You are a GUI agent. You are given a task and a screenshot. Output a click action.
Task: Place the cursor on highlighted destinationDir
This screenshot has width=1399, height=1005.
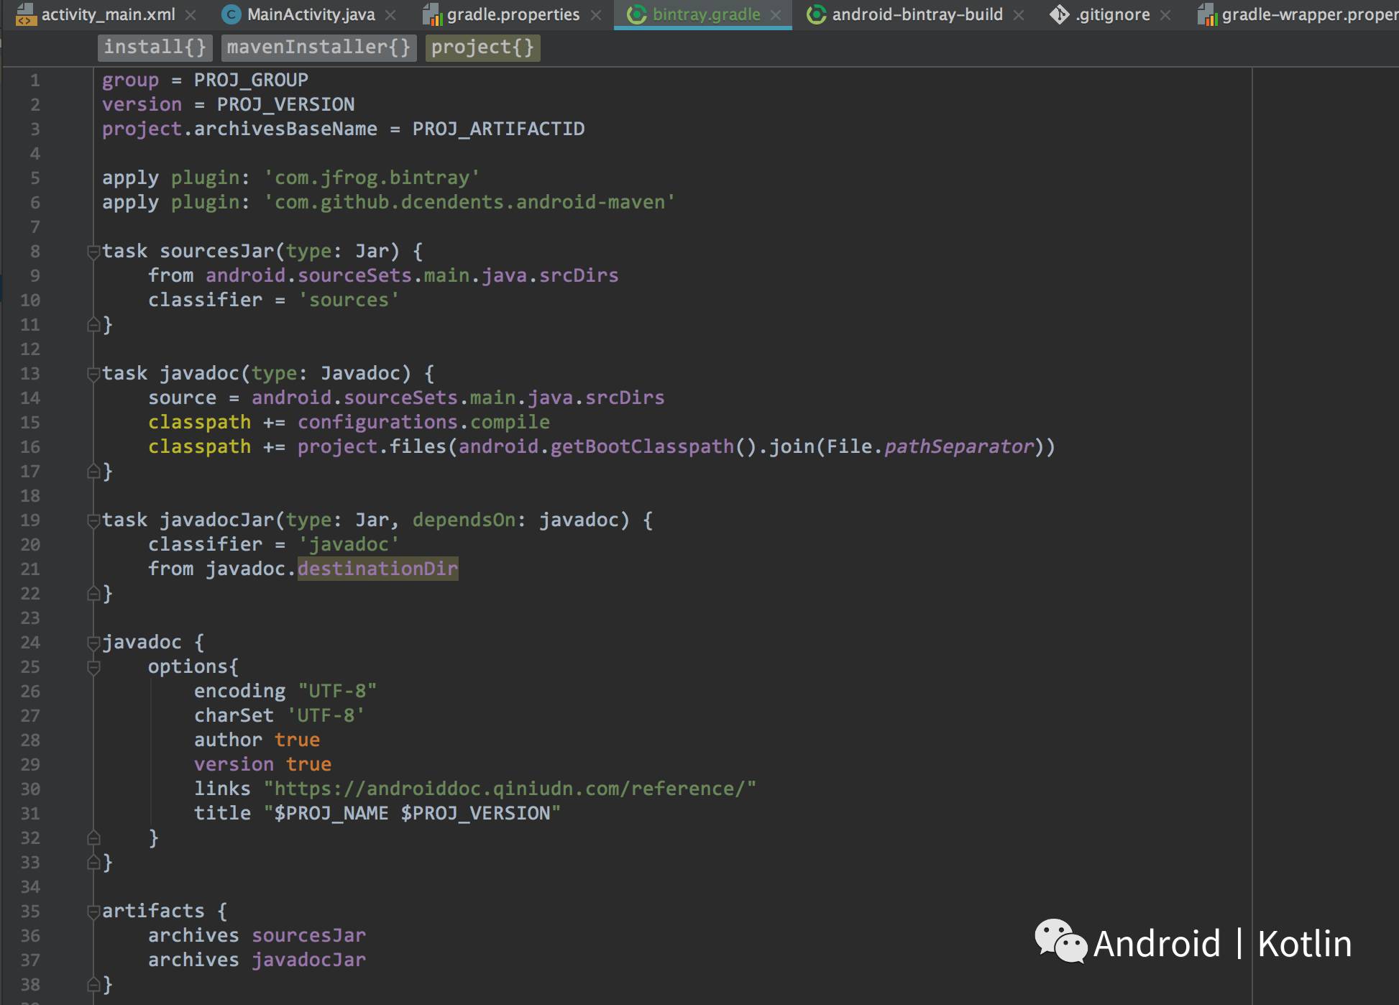[x=377, y=569]
